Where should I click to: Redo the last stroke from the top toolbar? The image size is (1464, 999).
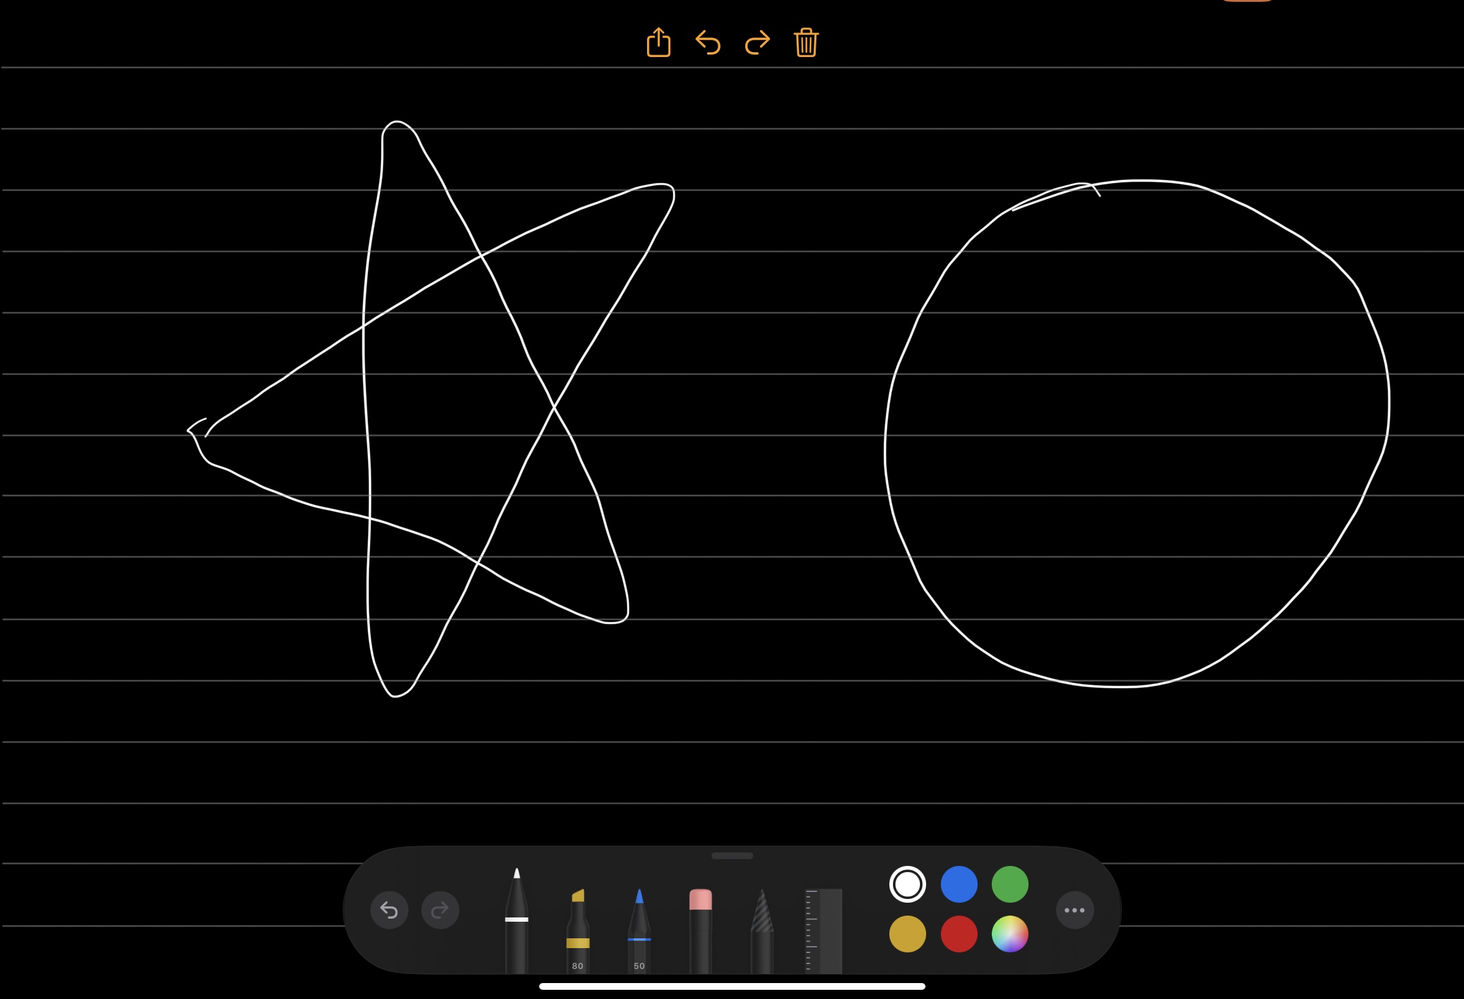pos(756,43)
